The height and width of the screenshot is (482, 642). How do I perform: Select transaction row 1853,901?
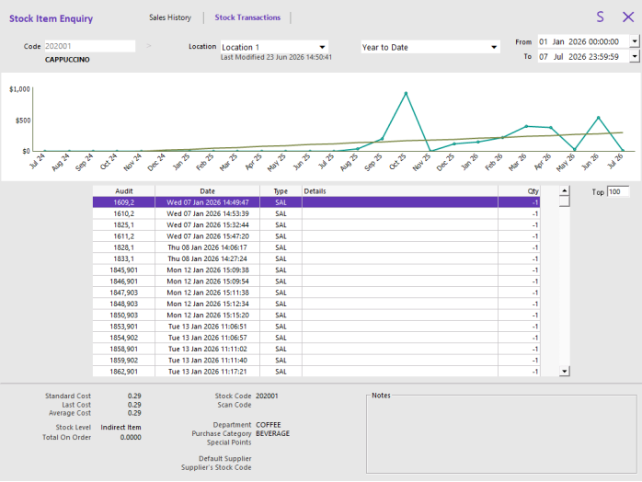tap(316, 327)
